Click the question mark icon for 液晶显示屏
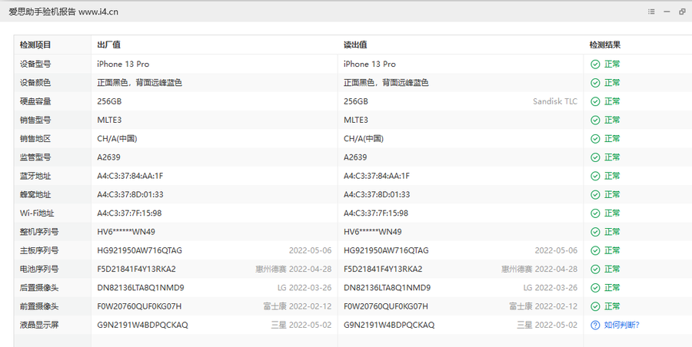The height and width of the screenshot is (347, 692). [x=595, y=325]
